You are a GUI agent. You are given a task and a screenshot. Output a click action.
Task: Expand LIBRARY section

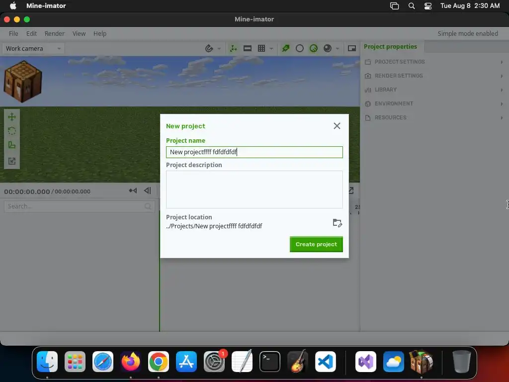(434, 90)
